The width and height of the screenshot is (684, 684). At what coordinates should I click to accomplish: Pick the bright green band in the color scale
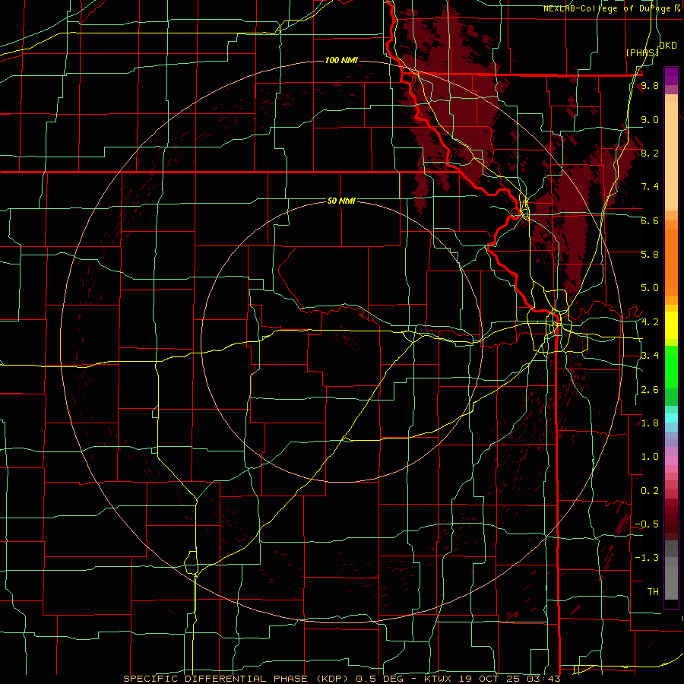point(671,367)
